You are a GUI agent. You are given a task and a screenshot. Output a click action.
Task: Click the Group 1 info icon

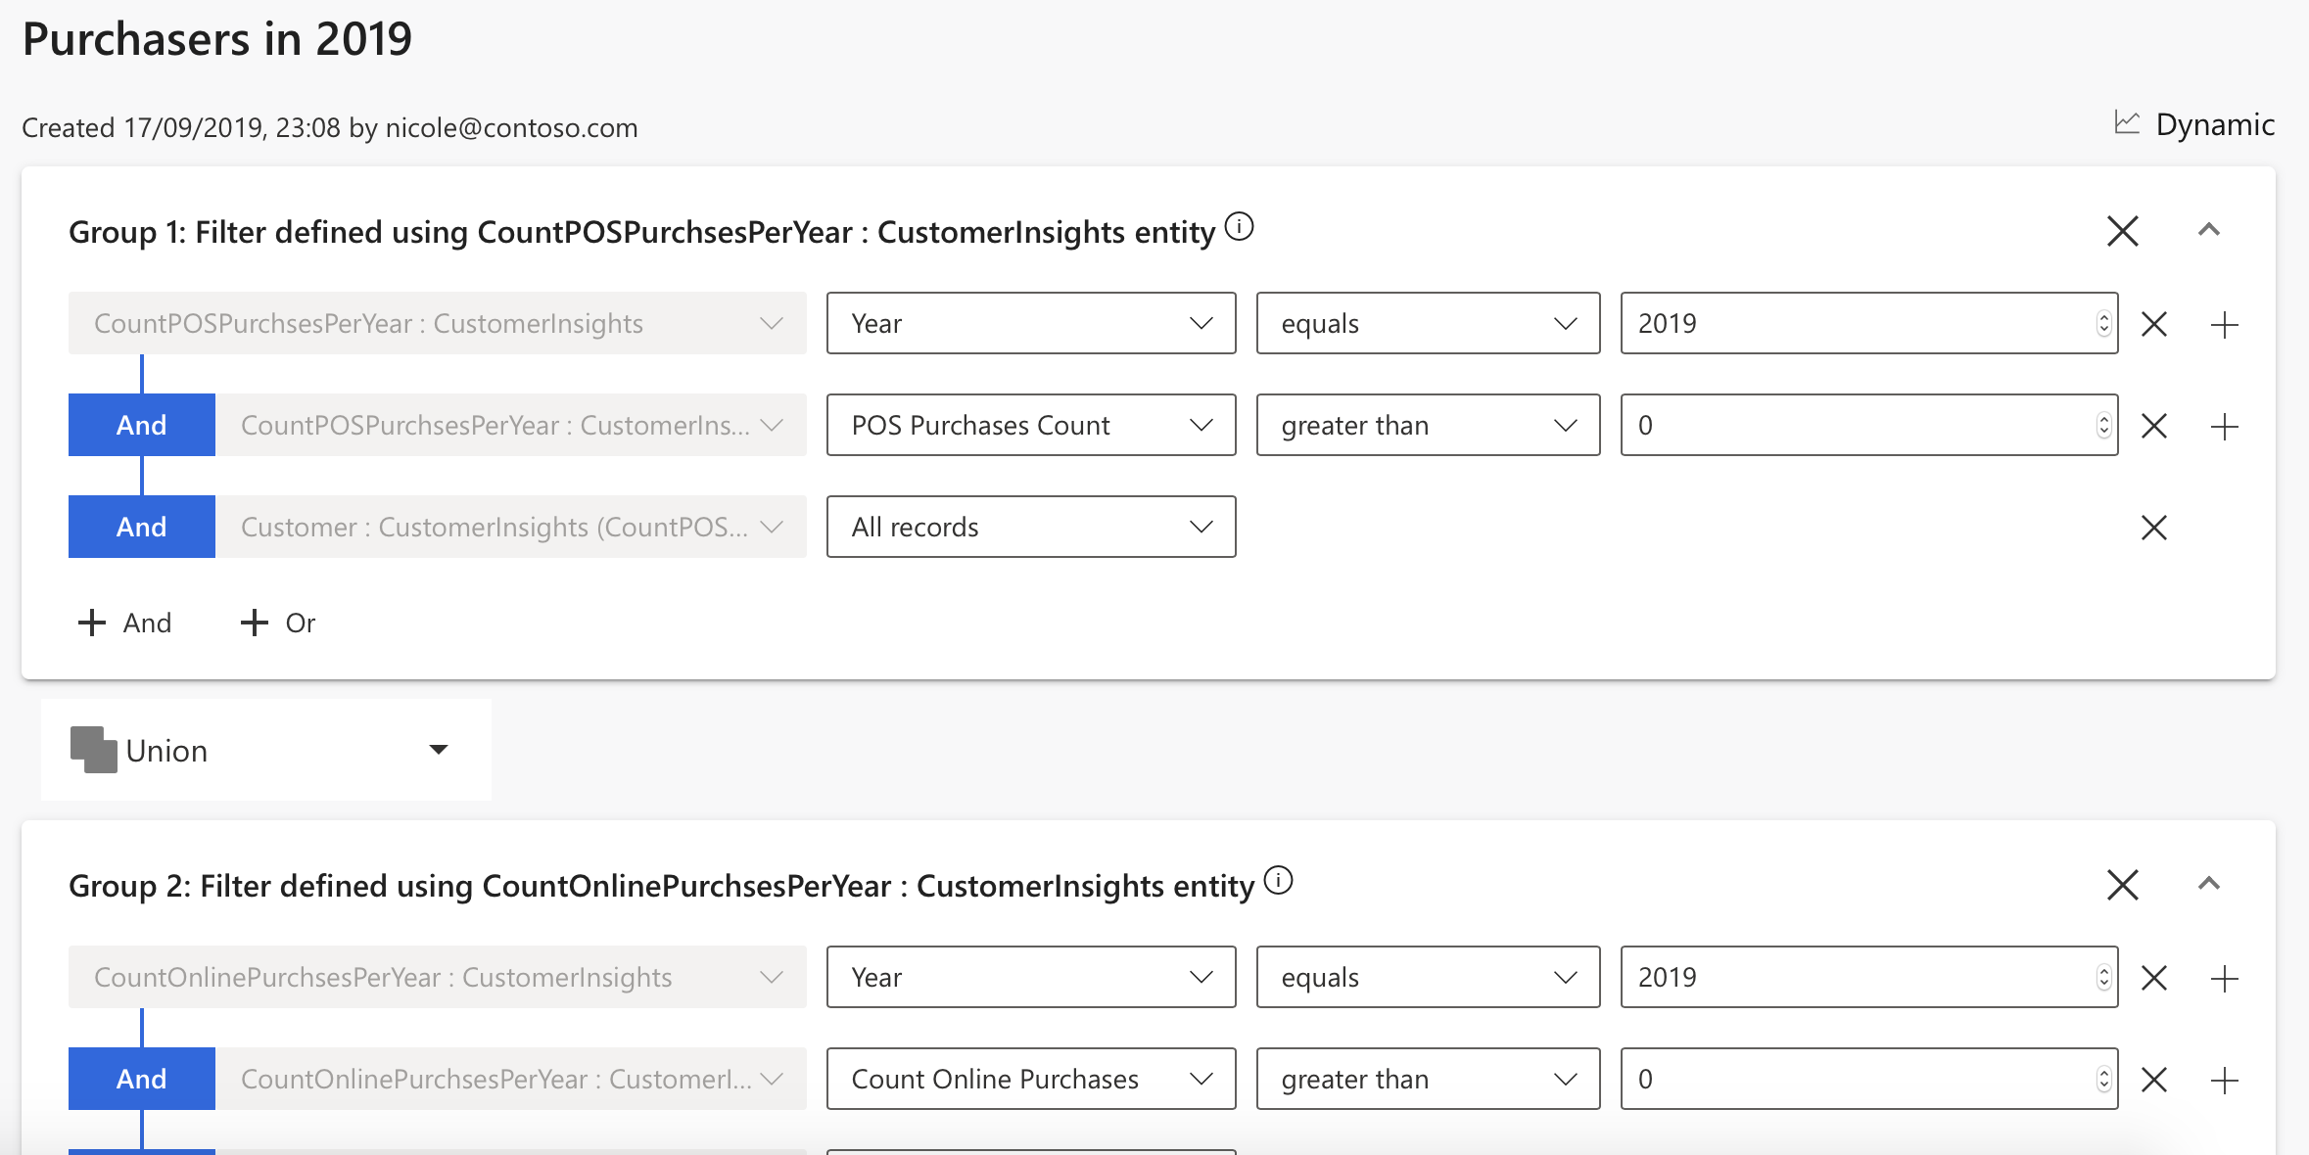click(x=1239, y=227)
